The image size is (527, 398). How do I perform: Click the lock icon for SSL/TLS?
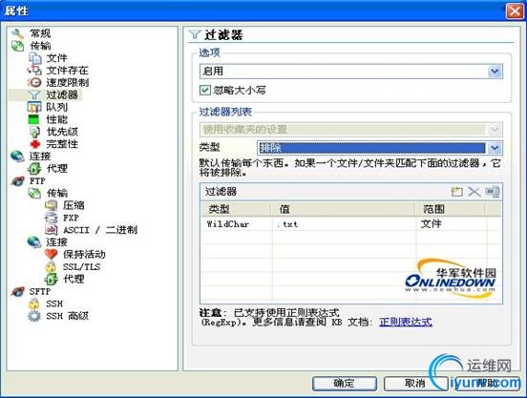click(x=51, y=267)
